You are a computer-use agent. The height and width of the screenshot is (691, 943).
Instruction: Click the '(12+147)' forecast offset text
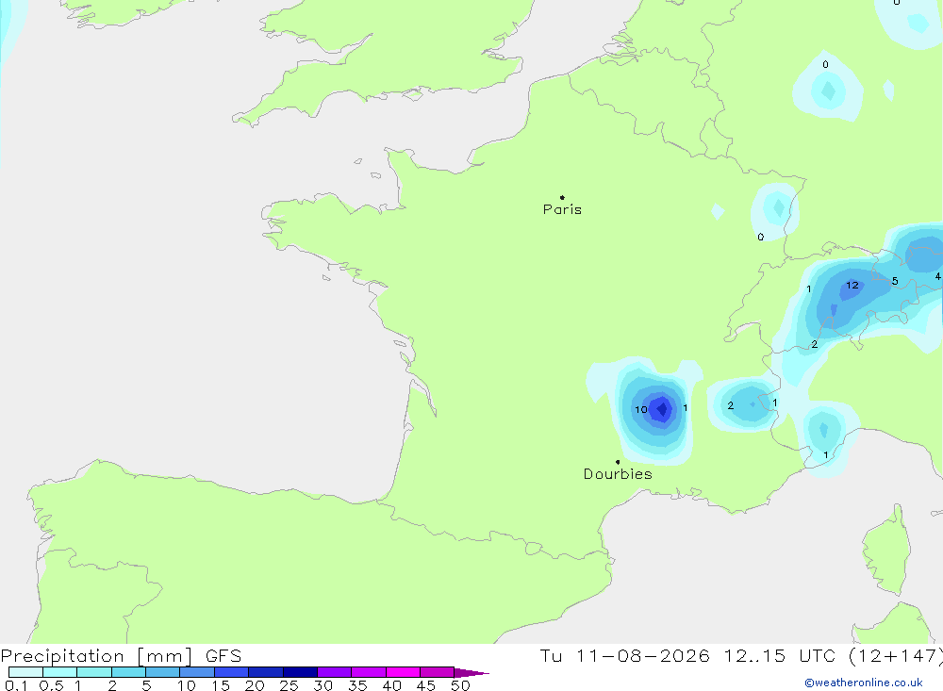tap(896, 656)
